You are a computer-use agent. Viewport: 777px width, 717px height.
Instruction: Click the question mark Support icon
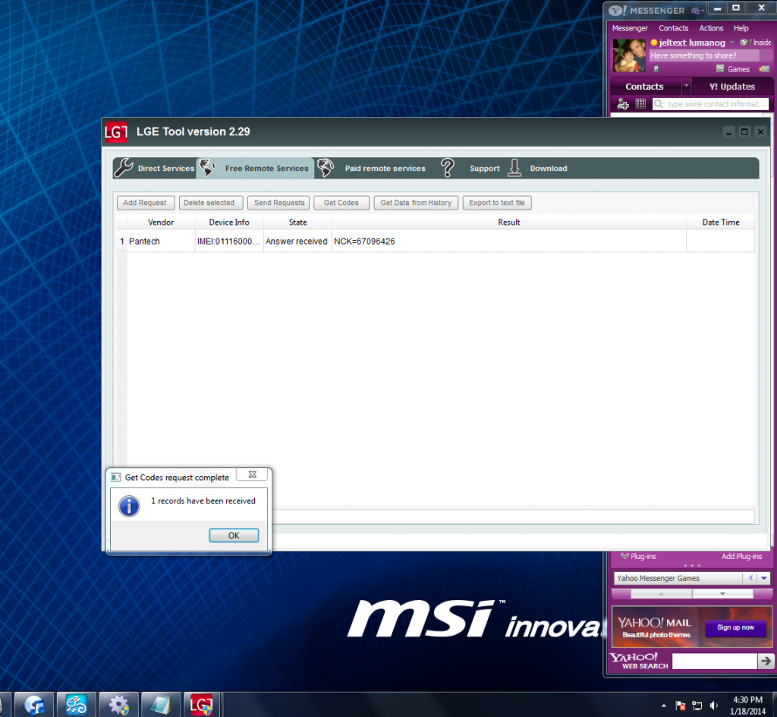448,168
